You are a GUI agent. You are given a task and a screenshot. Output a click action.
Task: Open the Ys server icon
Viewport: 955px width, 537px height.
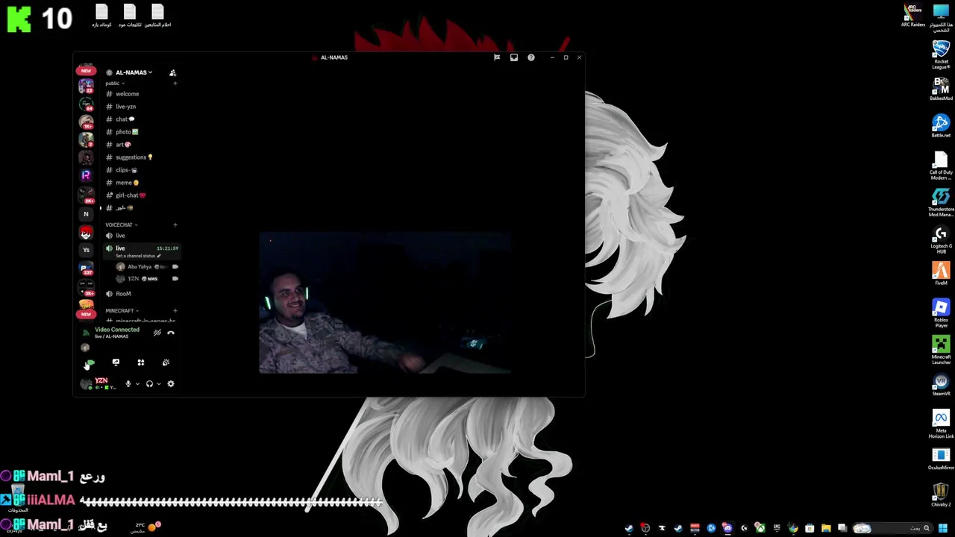tap(86, 250)
